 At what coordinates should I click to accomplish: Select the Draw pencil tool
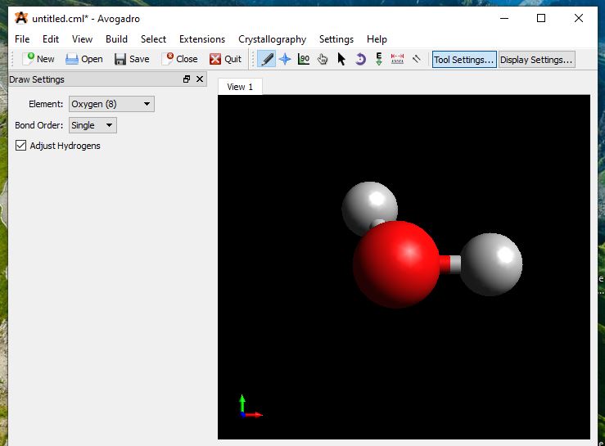[x=267, y=59]
